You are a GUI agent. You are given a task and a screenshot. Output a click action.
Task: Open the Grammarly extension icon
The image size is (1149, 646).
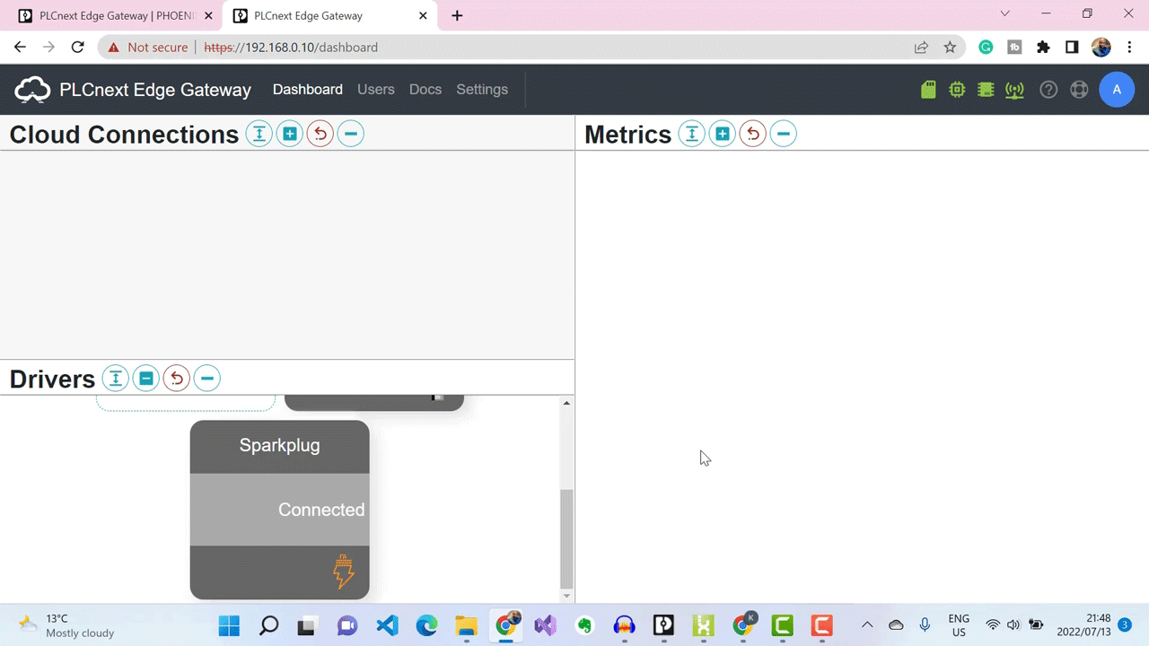click(986, 47)
